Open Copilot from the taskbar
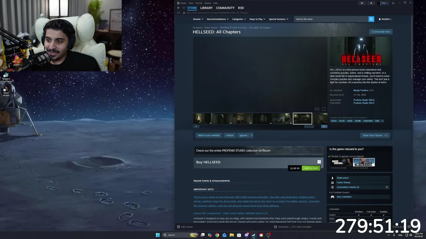This screenshot has height=239, width=426. 210,235
